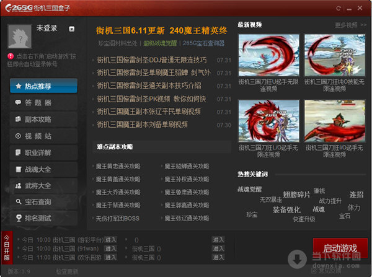Image resolution: width=372 pixels, height=277 pixels.
Task: Open video thumbnail 刀狂U起手无限连视频
Action: tap(269, 55)
